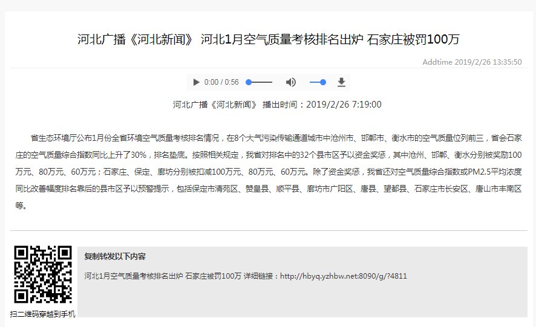Click the 复制转发以下内容 heading
This screenshot has width=536, height=327.
(115, 256)
